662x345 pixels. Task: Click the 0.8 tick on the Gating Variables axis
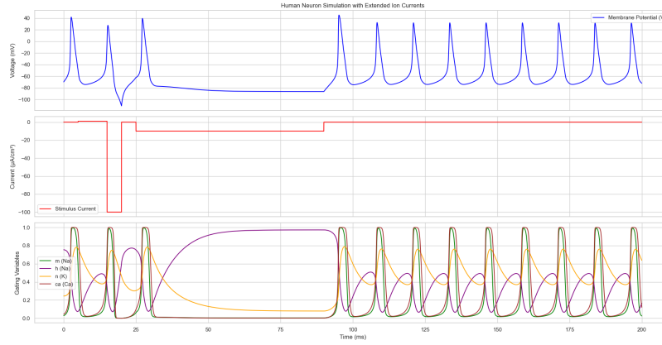(x=27, y=246)
